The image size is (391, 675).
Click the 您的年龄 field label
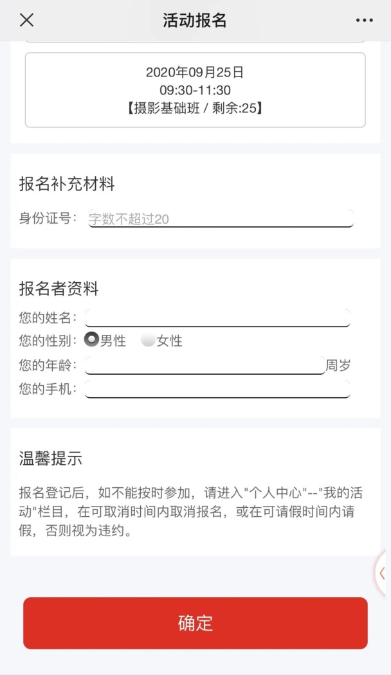tap(48, 365)
